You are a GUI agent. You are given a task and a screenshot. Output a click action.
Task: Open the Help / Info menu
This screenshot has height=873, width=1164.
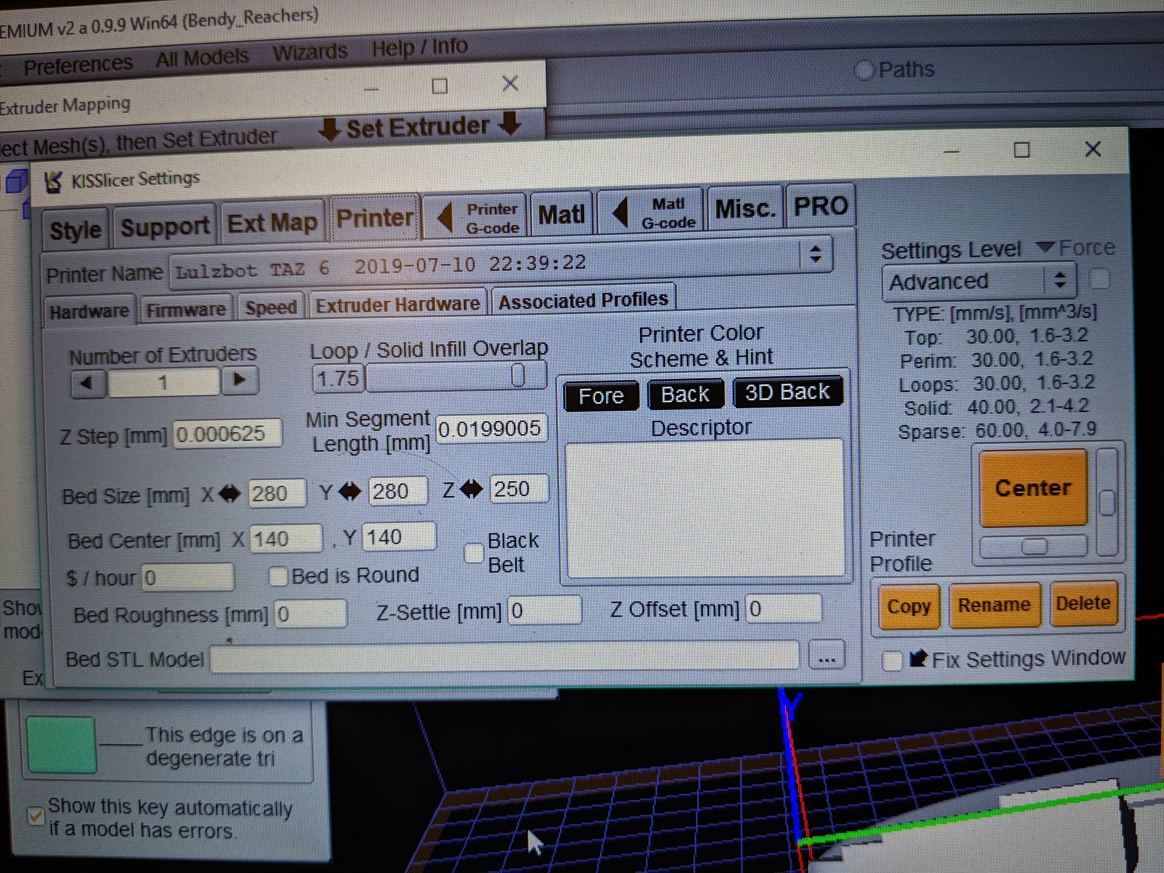[x=419, y=47]
